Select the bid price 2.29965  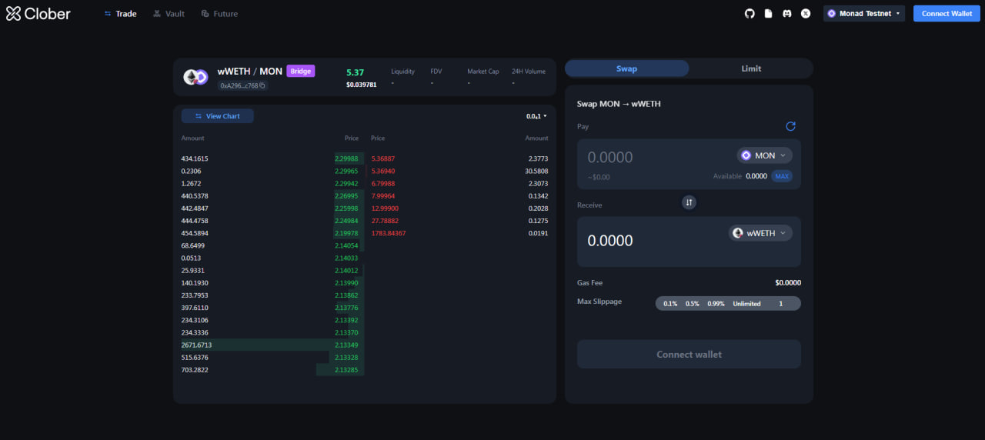(346, 171)
